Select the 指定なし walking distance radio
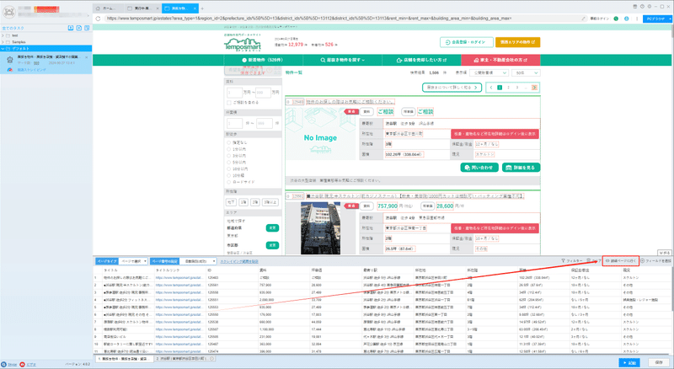Screen dimensions: 674x369 (228, 142)
